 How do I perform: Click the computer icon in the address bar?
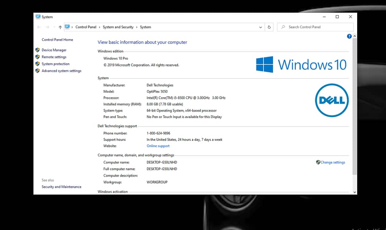click(x=67, y=27)
